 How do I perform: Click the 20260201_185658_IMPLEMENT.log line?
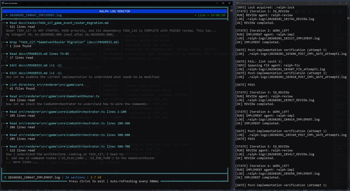(x=277, y=174)
